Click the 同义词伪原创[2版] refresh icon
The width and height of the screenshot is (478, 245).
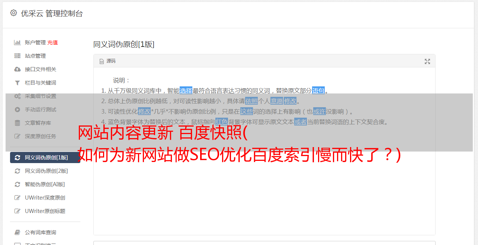pyautogui.click(x=17, y=171)
